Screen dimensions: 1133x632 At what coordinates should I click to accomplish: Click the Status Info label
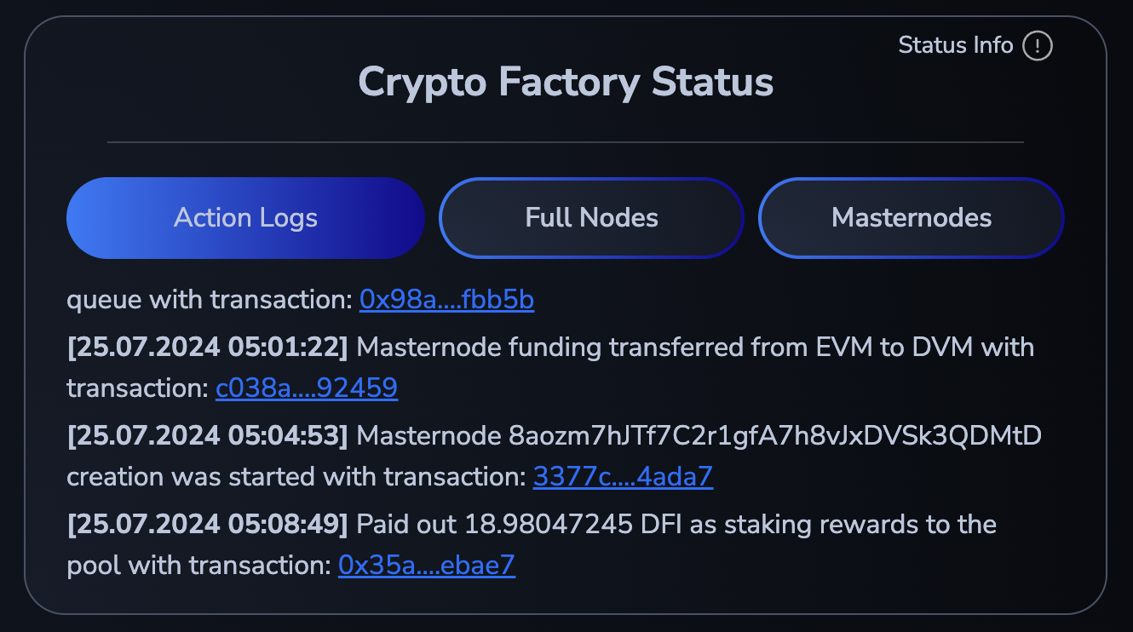coord(955,45)
